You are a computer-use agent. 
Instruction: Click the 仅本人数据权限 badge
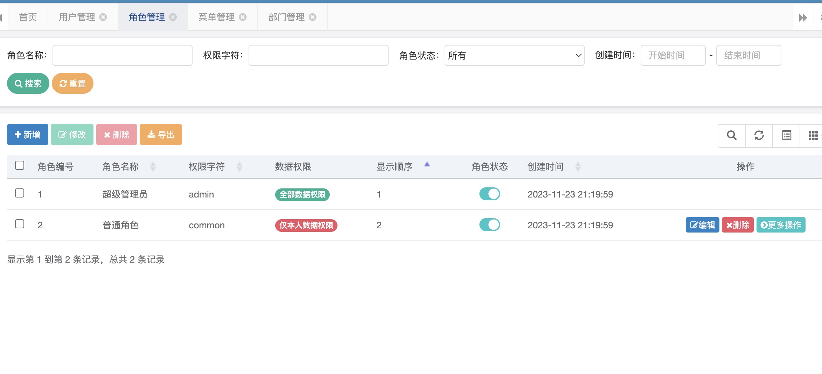tap(306, 225)
